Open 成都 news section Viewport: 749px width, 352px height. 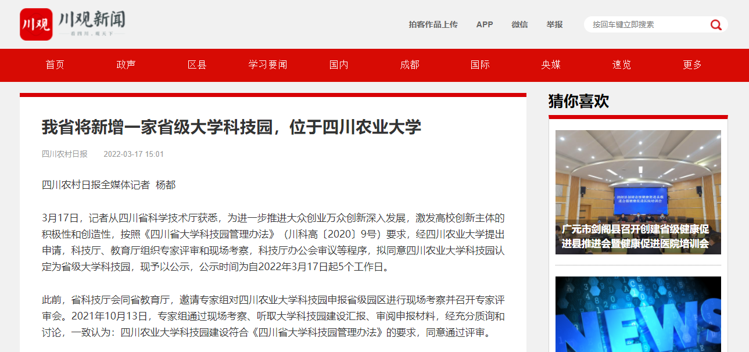point(410,65)
